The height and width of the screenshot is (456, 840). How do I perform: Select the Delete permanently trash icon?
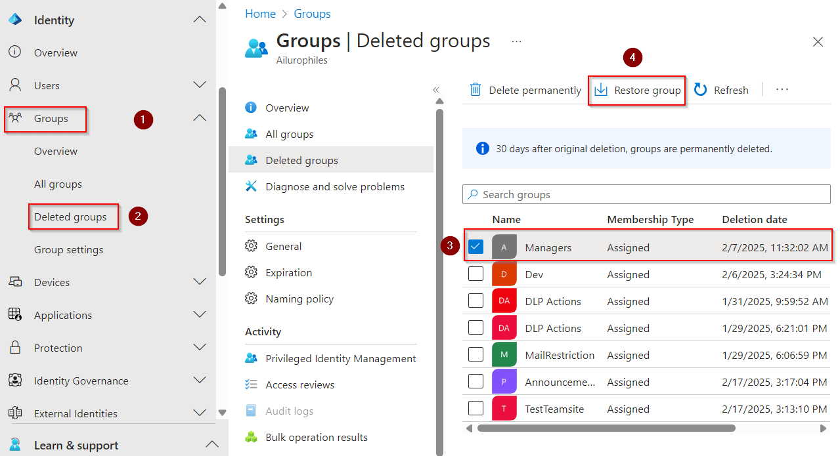[475, 89]
